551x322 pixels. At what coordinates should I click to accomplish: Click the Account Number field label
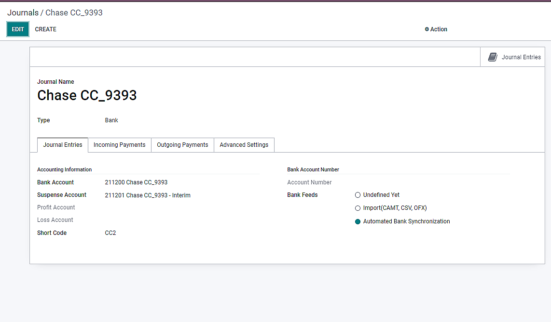[309, 182]
